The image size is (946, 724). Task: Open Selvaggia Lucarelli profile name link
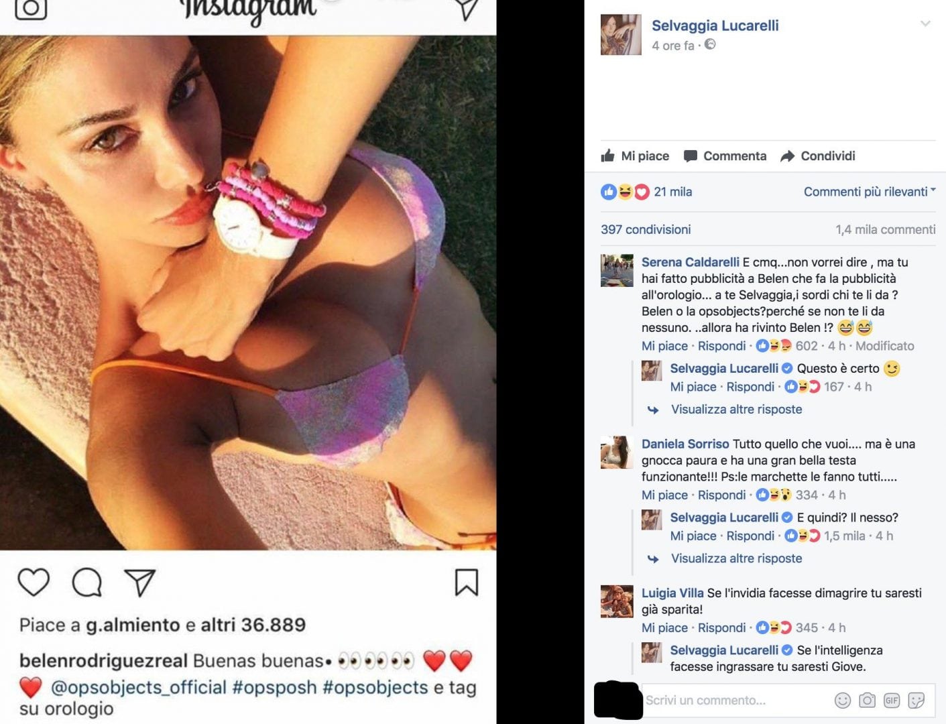715,25
